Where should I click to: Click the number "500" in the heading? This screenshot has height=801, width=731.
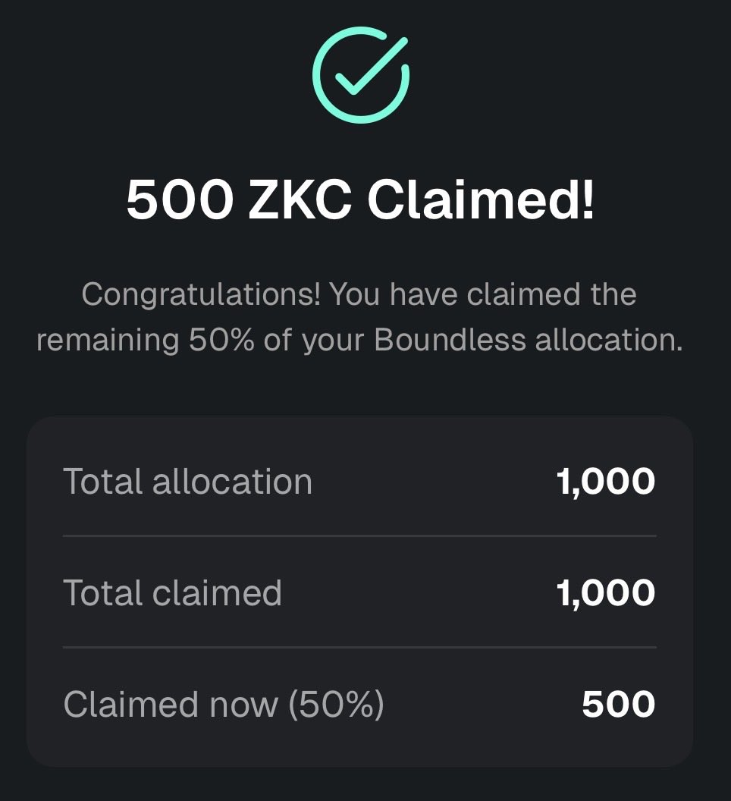180,200
